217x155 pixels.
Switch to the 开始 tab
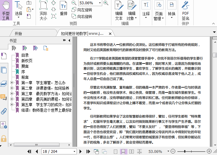18,34
